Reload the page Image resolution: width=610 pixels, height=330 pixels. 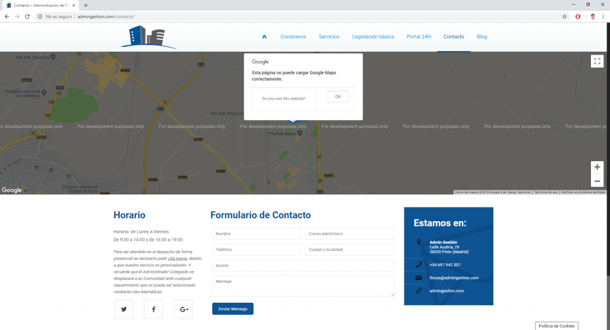27,17
